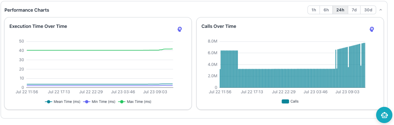Toggle the Calls legend series

[x=290, y=101]
